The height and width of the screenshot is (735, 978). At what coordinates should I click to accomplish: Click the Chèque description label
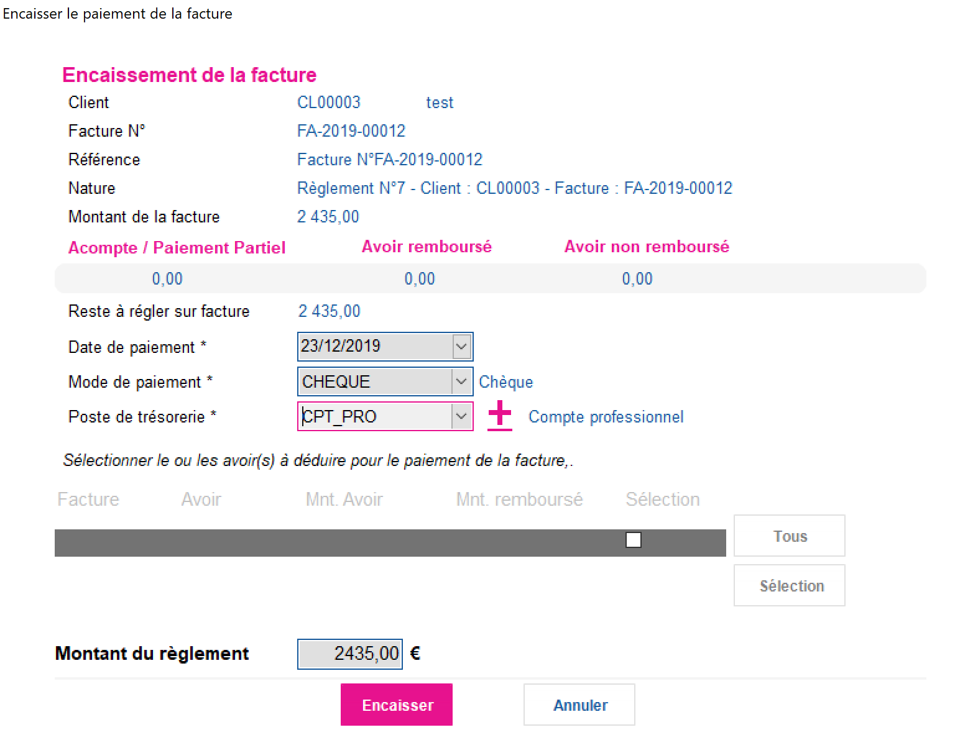tap(506, 382)
